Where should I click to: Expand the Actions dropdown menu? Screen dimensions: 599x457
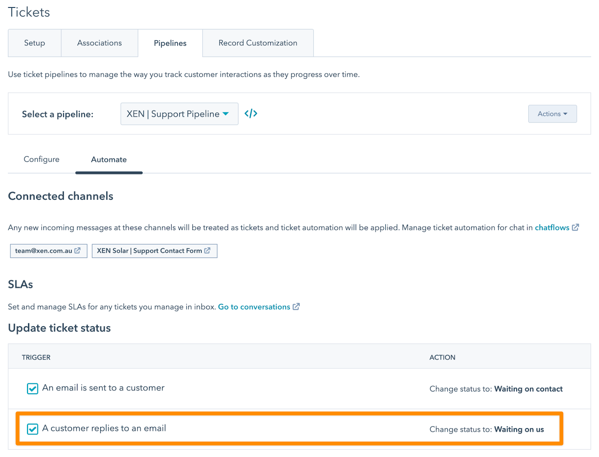coord(552,114)
